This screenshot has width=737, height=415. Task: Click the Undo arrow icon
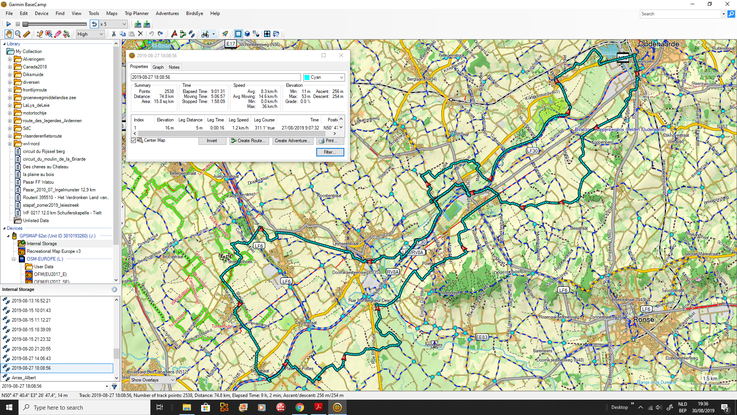pos(151,34)
